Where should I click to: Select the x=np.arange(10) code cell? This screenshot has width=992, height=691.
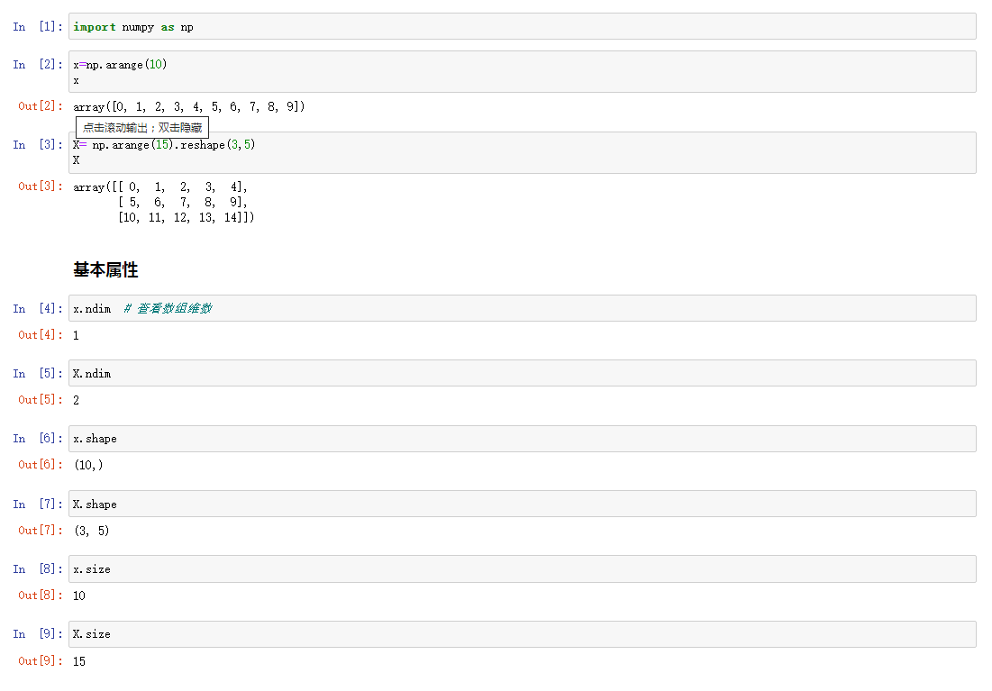522,71
